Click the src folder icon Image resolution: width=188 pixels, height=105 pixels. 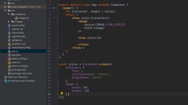pos(9,10)
